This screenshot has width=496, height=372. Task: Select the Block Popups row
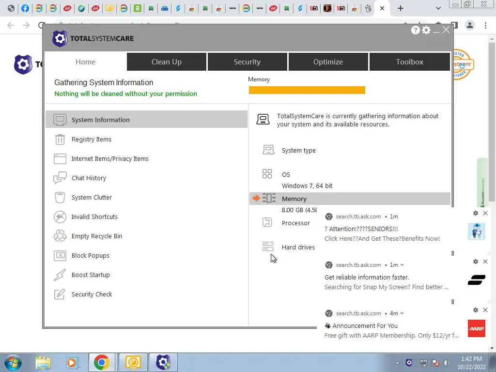pyautogui.click(x=146, y=255)
